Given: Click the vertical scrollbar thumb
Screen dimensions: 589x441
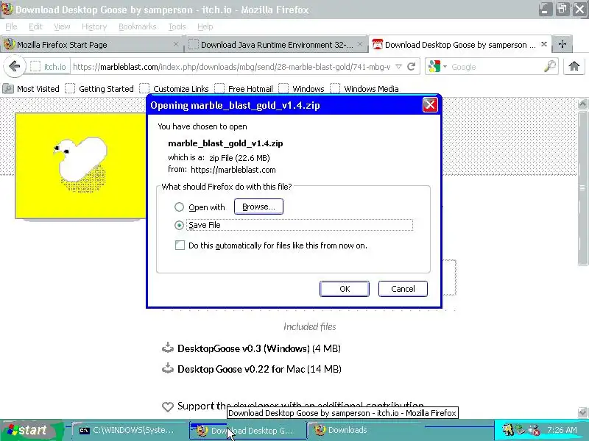Looking at the screenshot, I should pos(582,187).
